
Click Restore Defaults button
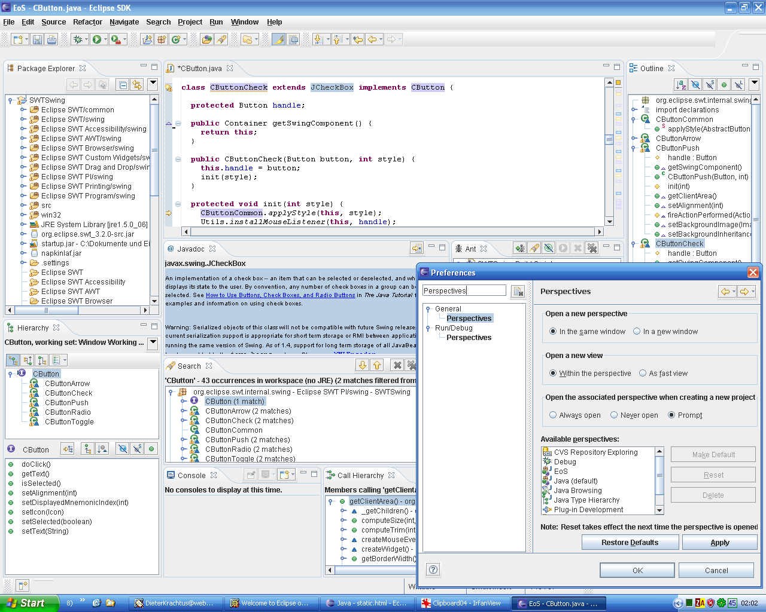630,543
